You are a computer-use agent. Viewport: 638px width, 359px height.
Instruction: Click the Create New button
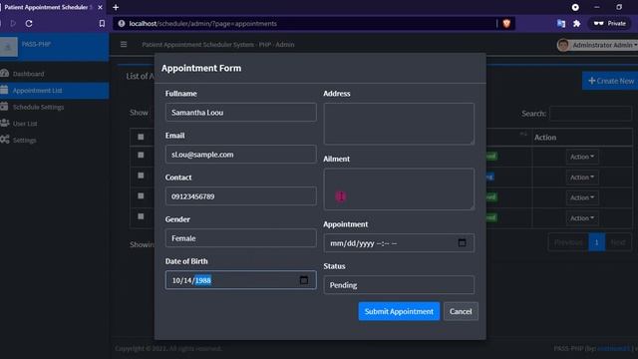(610, 81)
